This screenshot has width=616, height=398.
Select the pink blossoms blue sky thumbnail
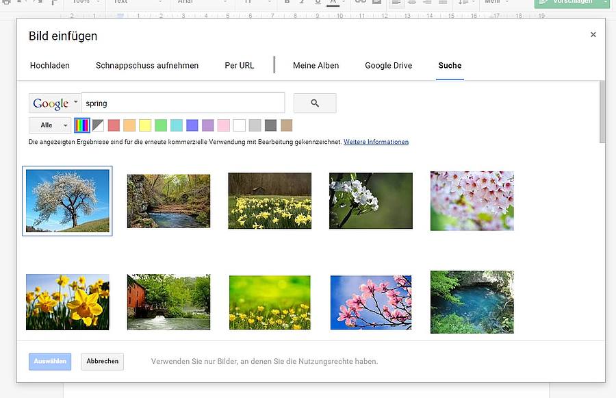click(371, 302)
